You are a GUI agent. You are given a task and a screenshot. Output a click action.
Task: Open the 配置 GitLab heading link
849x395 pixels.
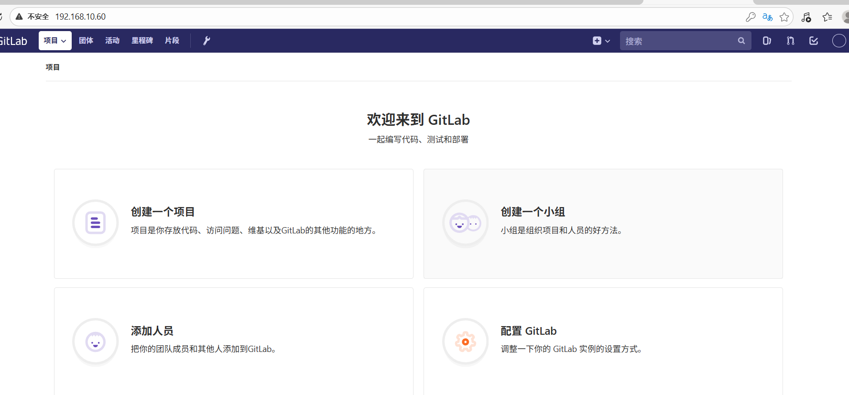pos(529,331)
